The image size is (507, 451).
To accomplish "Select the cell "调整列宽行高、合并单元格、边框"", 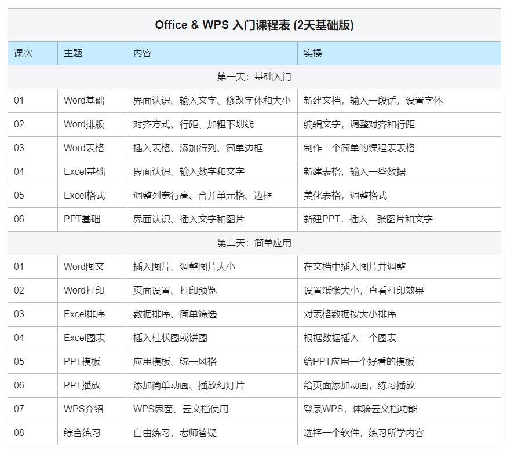I will tap(212, 196).
